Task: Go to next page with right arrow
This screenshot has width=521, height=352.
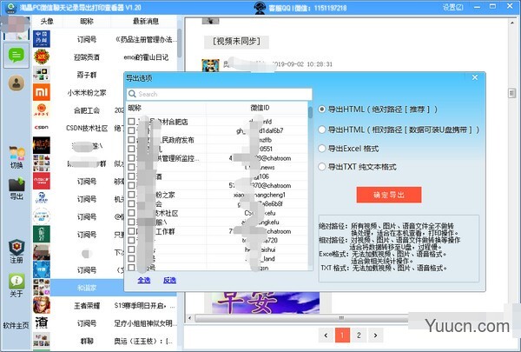Action: [x=375, y=335]
